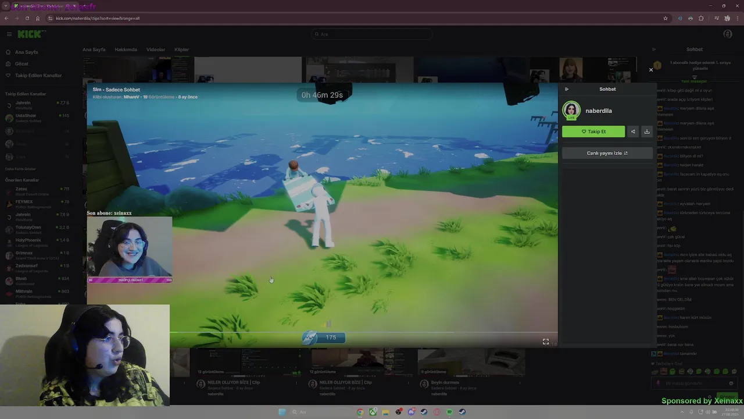Click the browser back arrow
The height and width of the screenshot is (419, 744).
tap(6, 18)
